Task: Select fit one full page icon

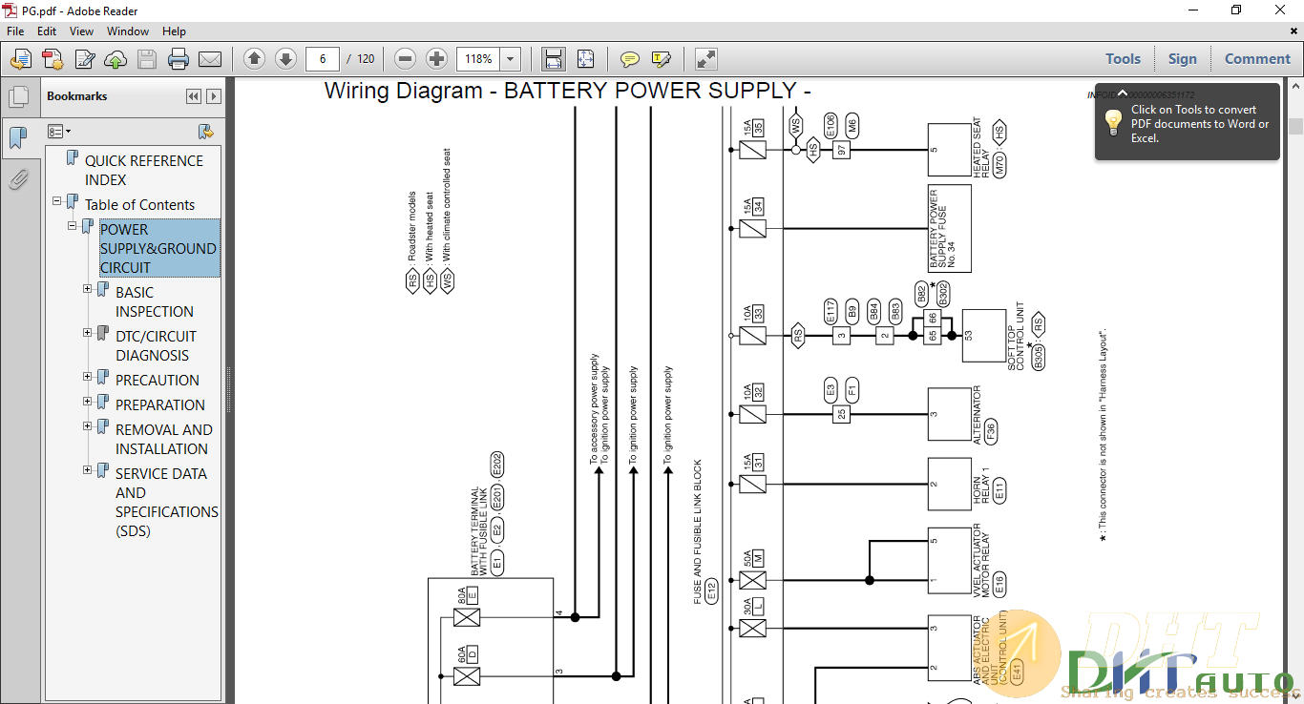Action: 585,59
